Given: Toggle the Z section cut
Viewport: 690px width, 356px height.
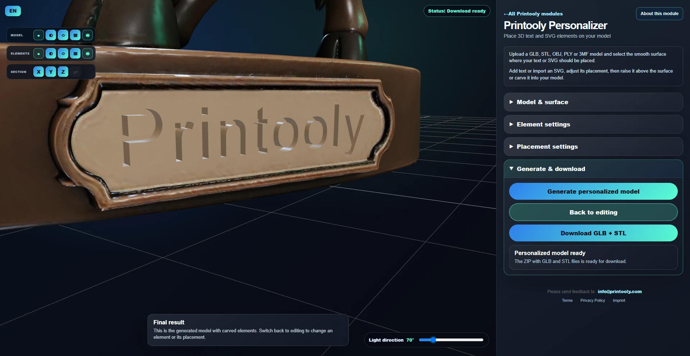Looking at the screenshot, I should click(x=63, y=72).
